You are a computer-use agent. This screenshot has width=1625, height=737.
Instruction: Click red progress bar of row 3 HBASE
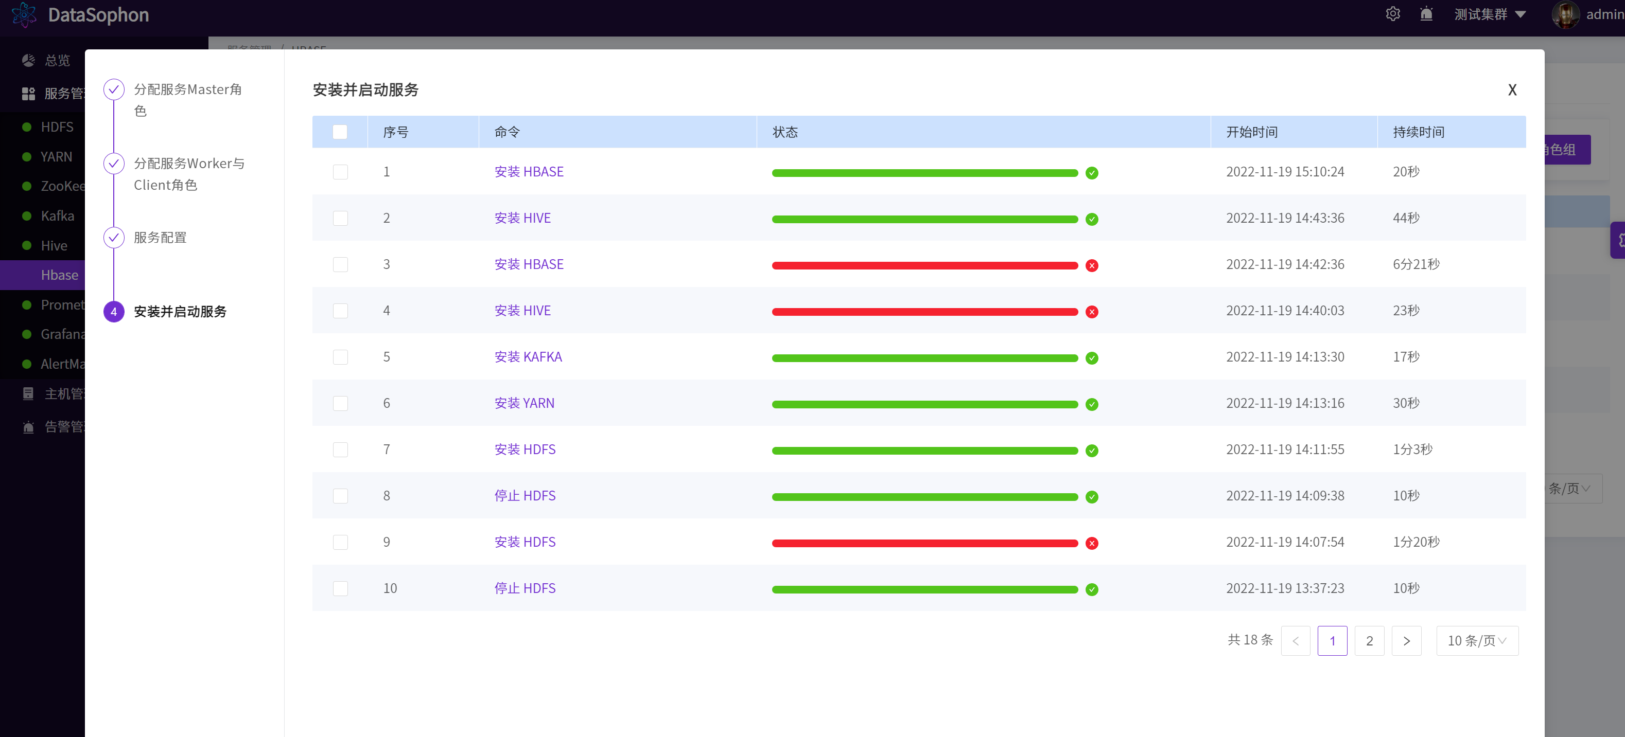(x=925, y=265)
